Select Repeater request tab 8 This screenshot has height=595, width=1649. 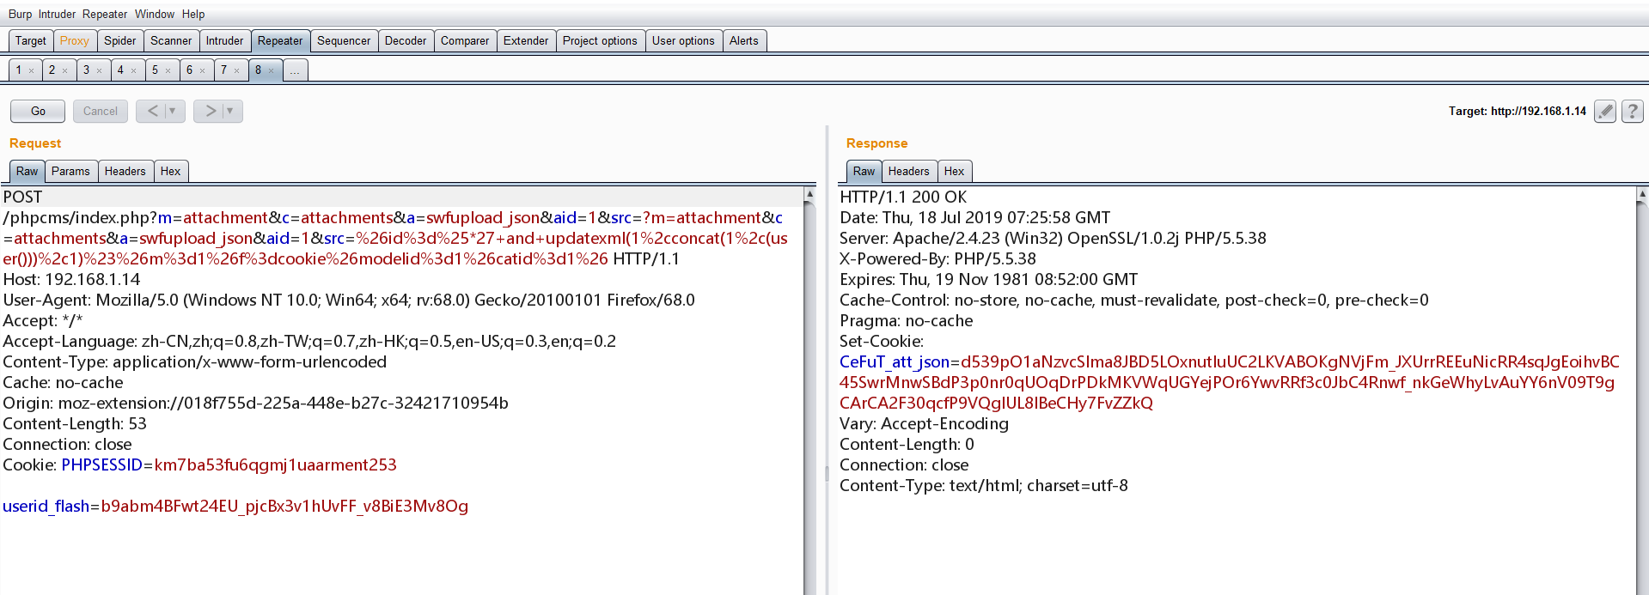point(259,70)
